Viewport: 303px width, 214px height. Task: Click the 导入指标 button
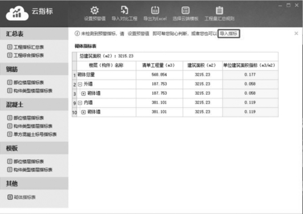[229, 34]
